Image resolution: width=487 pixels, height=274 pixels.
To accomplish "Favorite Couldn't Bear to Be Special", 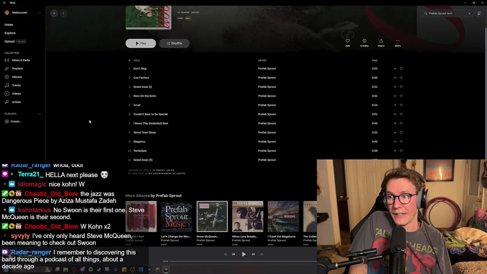I will coord(401,114).
